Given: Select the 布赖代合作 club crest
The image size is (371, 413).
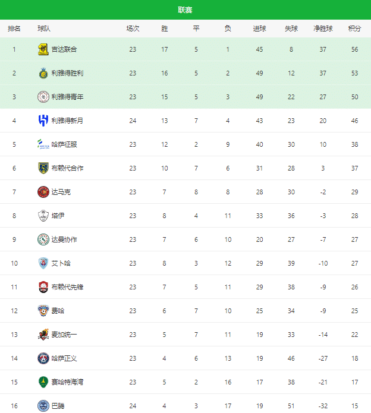Looking at the screenshot, I should pos(43,168).
